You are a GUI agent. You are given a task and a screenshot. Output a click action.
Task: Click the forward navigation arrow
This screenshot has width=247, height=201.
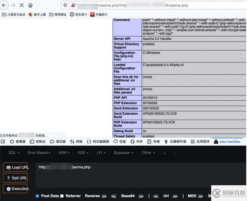coord(13,5)
